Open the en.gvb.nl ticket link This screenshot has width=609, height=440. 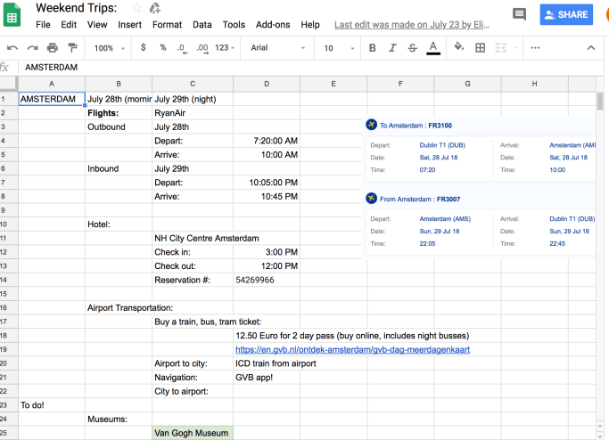352,350
